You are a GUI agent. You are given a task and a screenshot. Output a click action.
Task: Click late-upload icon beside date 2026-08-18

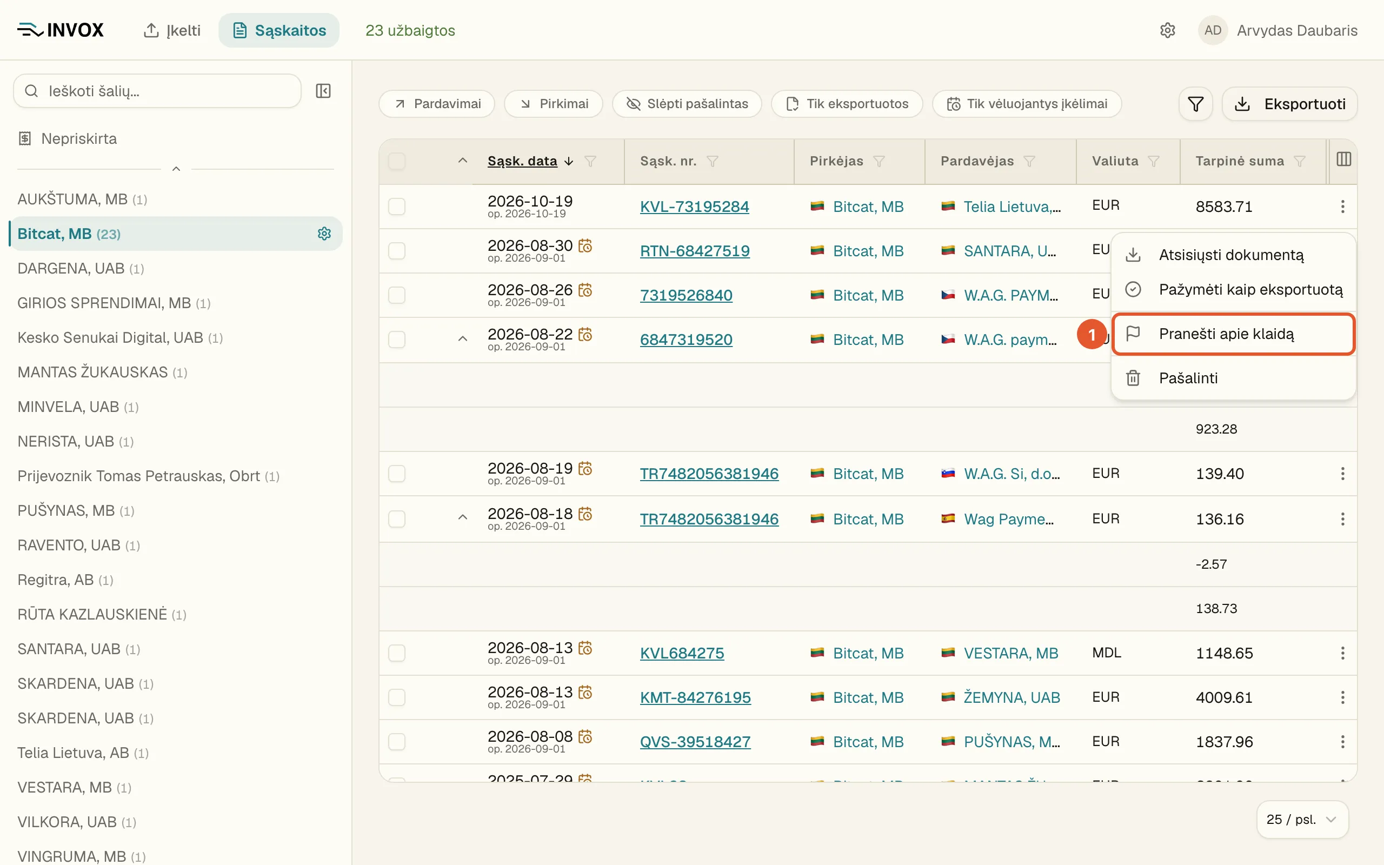point(585,514)
